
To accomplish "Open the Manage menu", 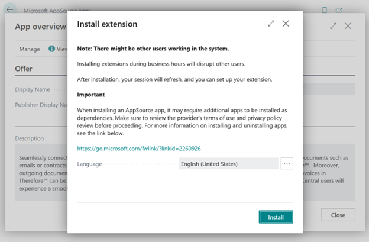I will [30, 49].
